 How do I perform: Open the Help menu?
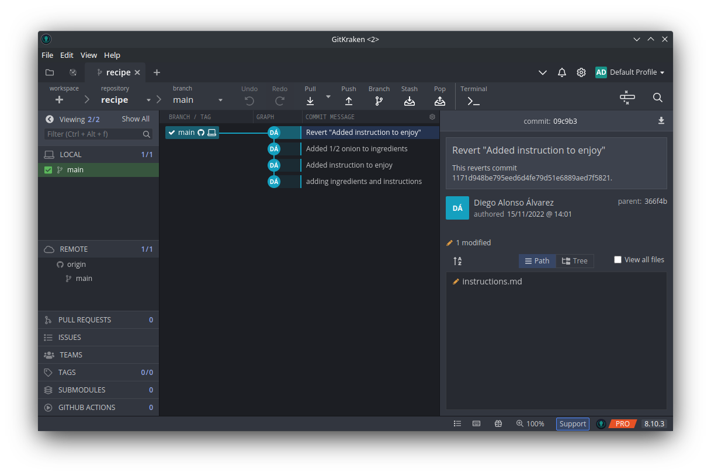pyautogui.click(x=112, y=55)
